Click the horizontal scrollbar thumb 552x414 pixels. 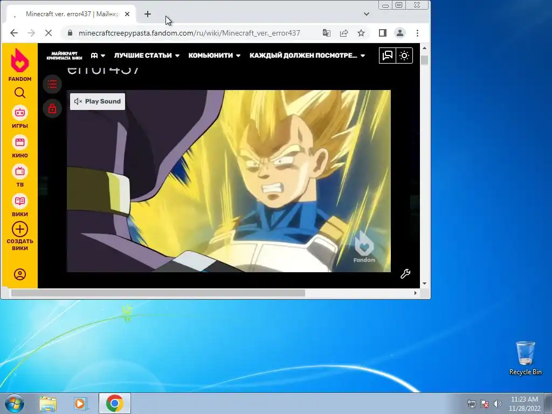(158, 293)
